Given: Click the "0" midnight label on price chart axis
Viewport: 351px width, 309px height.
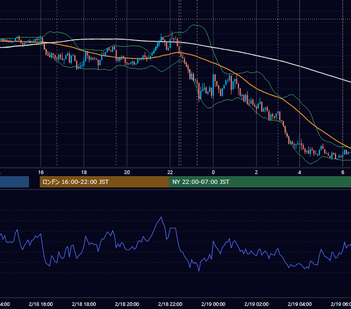Looking at the screenshot, I should (213, 173).
